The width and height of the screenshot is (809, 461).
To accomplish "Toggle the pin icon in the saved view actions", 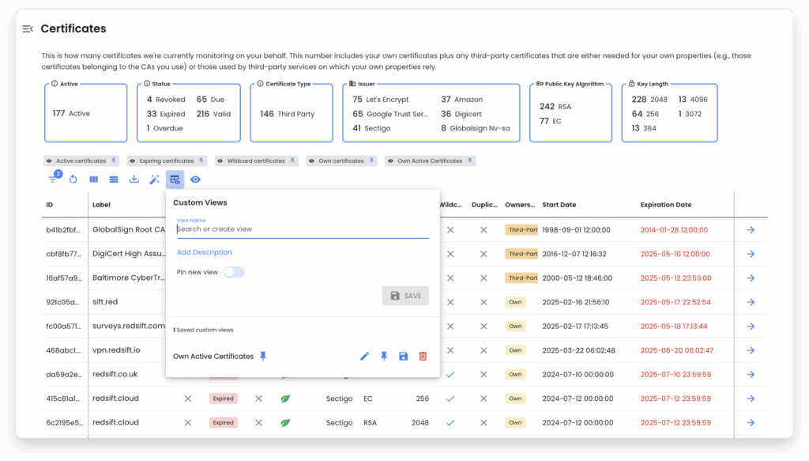I will [x=384, y=357].
